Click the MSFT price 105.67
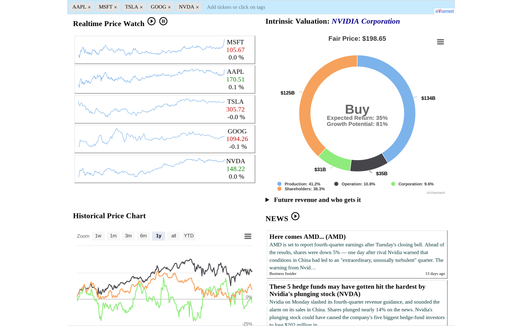The width and height of the screenshot is (522, 326). pyautogui.click(x=235, y=50)
